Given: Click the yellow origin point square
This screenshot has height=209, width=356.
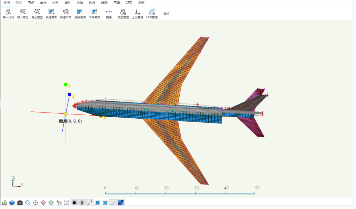Looking at the screenshot, I should (66, 114).
